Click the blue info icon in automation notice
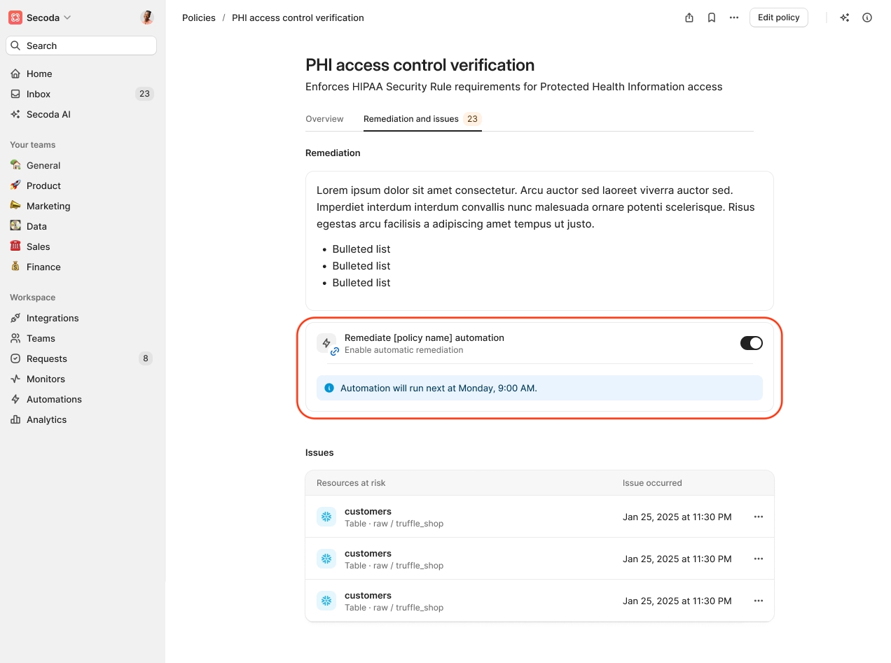Screen dimensions: 891x663 [x=329, y=388]
